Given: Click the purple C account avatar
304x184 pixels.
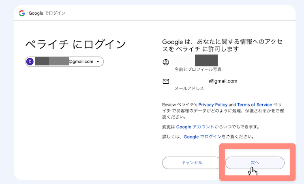Looking at the screenshot, I should pos(30,62).
